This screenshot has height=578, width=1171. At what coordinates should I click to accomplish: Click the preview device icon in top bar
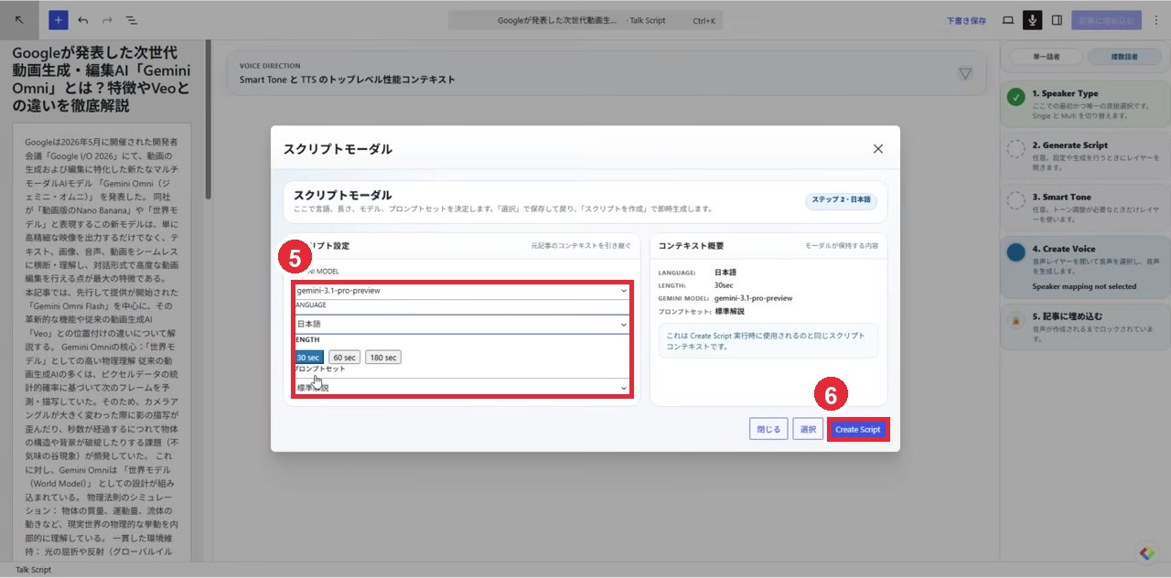click(x=1008, y=20)
